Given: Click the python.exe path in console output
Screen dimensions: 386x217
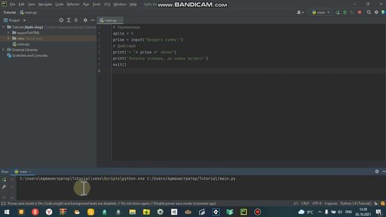Looking at the screenshot, I should click(x=82, y=178).
